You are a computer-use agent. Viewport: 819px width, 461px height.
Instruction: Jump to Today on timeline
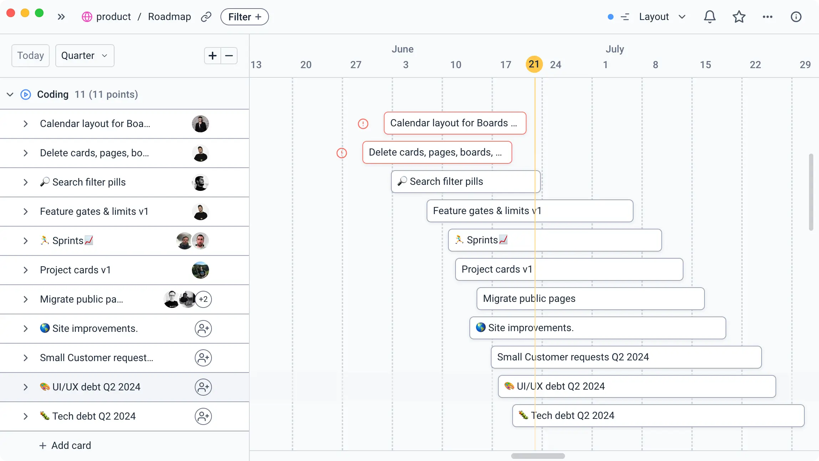click(30, 56)
